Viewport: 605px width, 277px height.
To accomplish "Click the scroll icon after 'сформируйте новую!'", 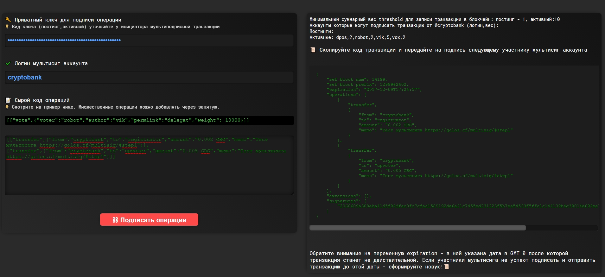I will (x=447, y=267).
